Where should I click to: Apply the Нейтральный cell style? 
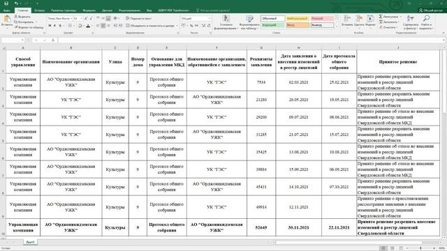point(297,19)
